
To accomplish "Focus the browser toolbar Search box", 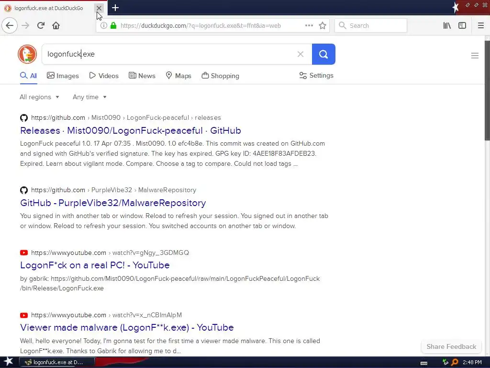I will [371, 25].
